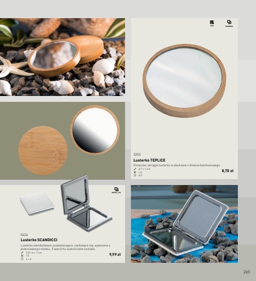The height and width of the screenshot is (281, 256).
Task: Click the print-area icon under TEPLICE
Action: 135,176
